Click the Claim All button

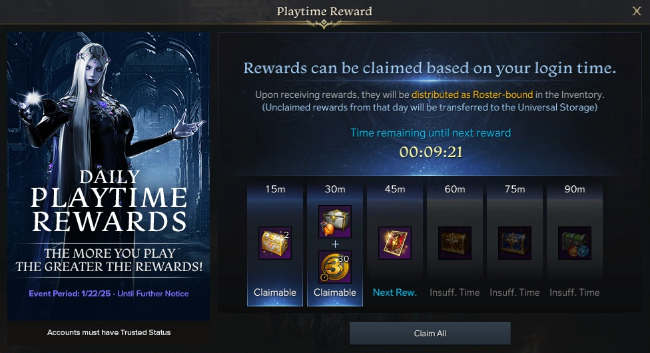pos(430,334)
